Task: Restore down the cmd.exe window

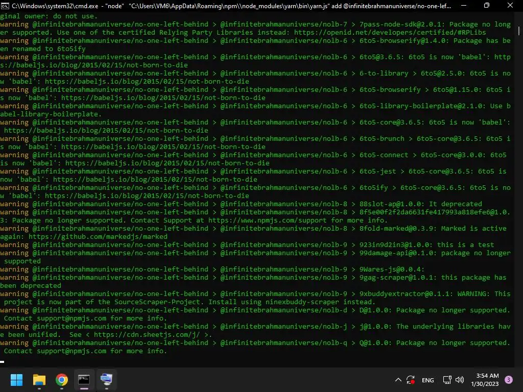Action: [487, 6]
